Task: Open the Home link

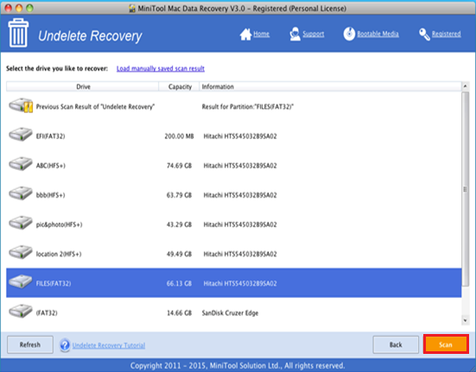Action: coord(262,34)
